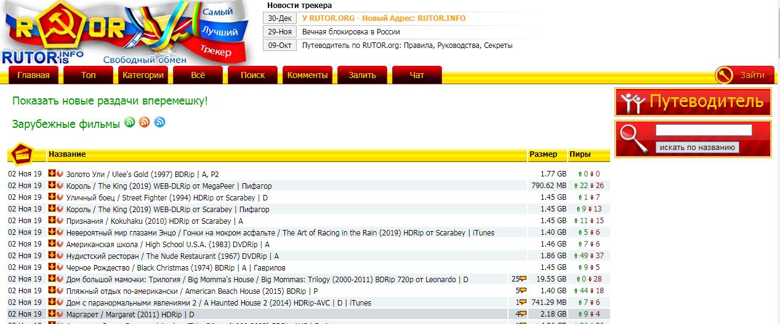Click magnet icon for Kokuhaku row

click(60, 221)
